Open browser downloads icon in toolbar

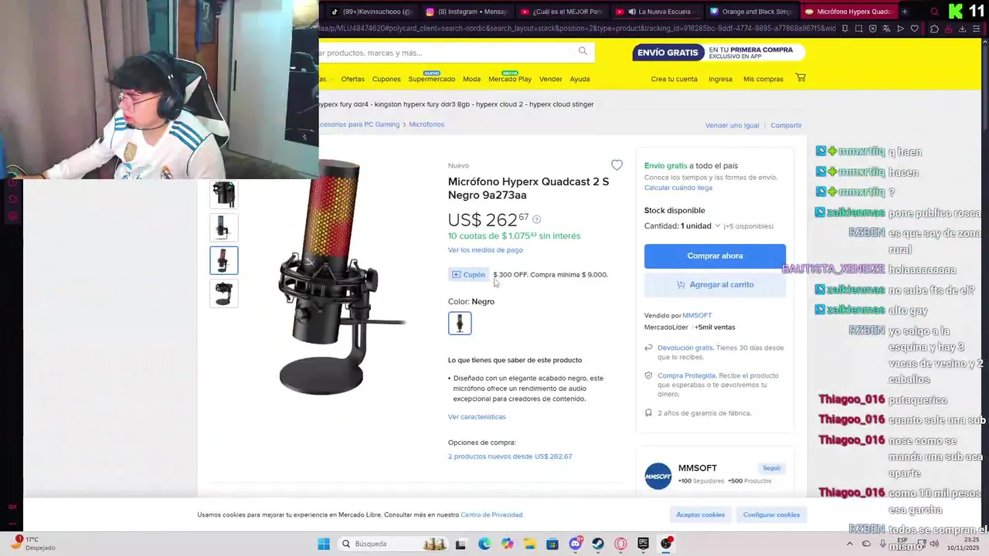[x=962, y=29]
